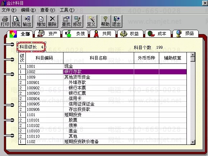Select the 负债 tab

pos(75,34)
